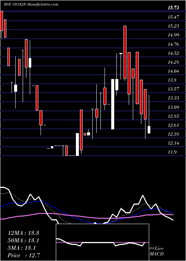Click the 'Price : 12.7' value text
Screen dimensions: 186x261
pos(24,255)
